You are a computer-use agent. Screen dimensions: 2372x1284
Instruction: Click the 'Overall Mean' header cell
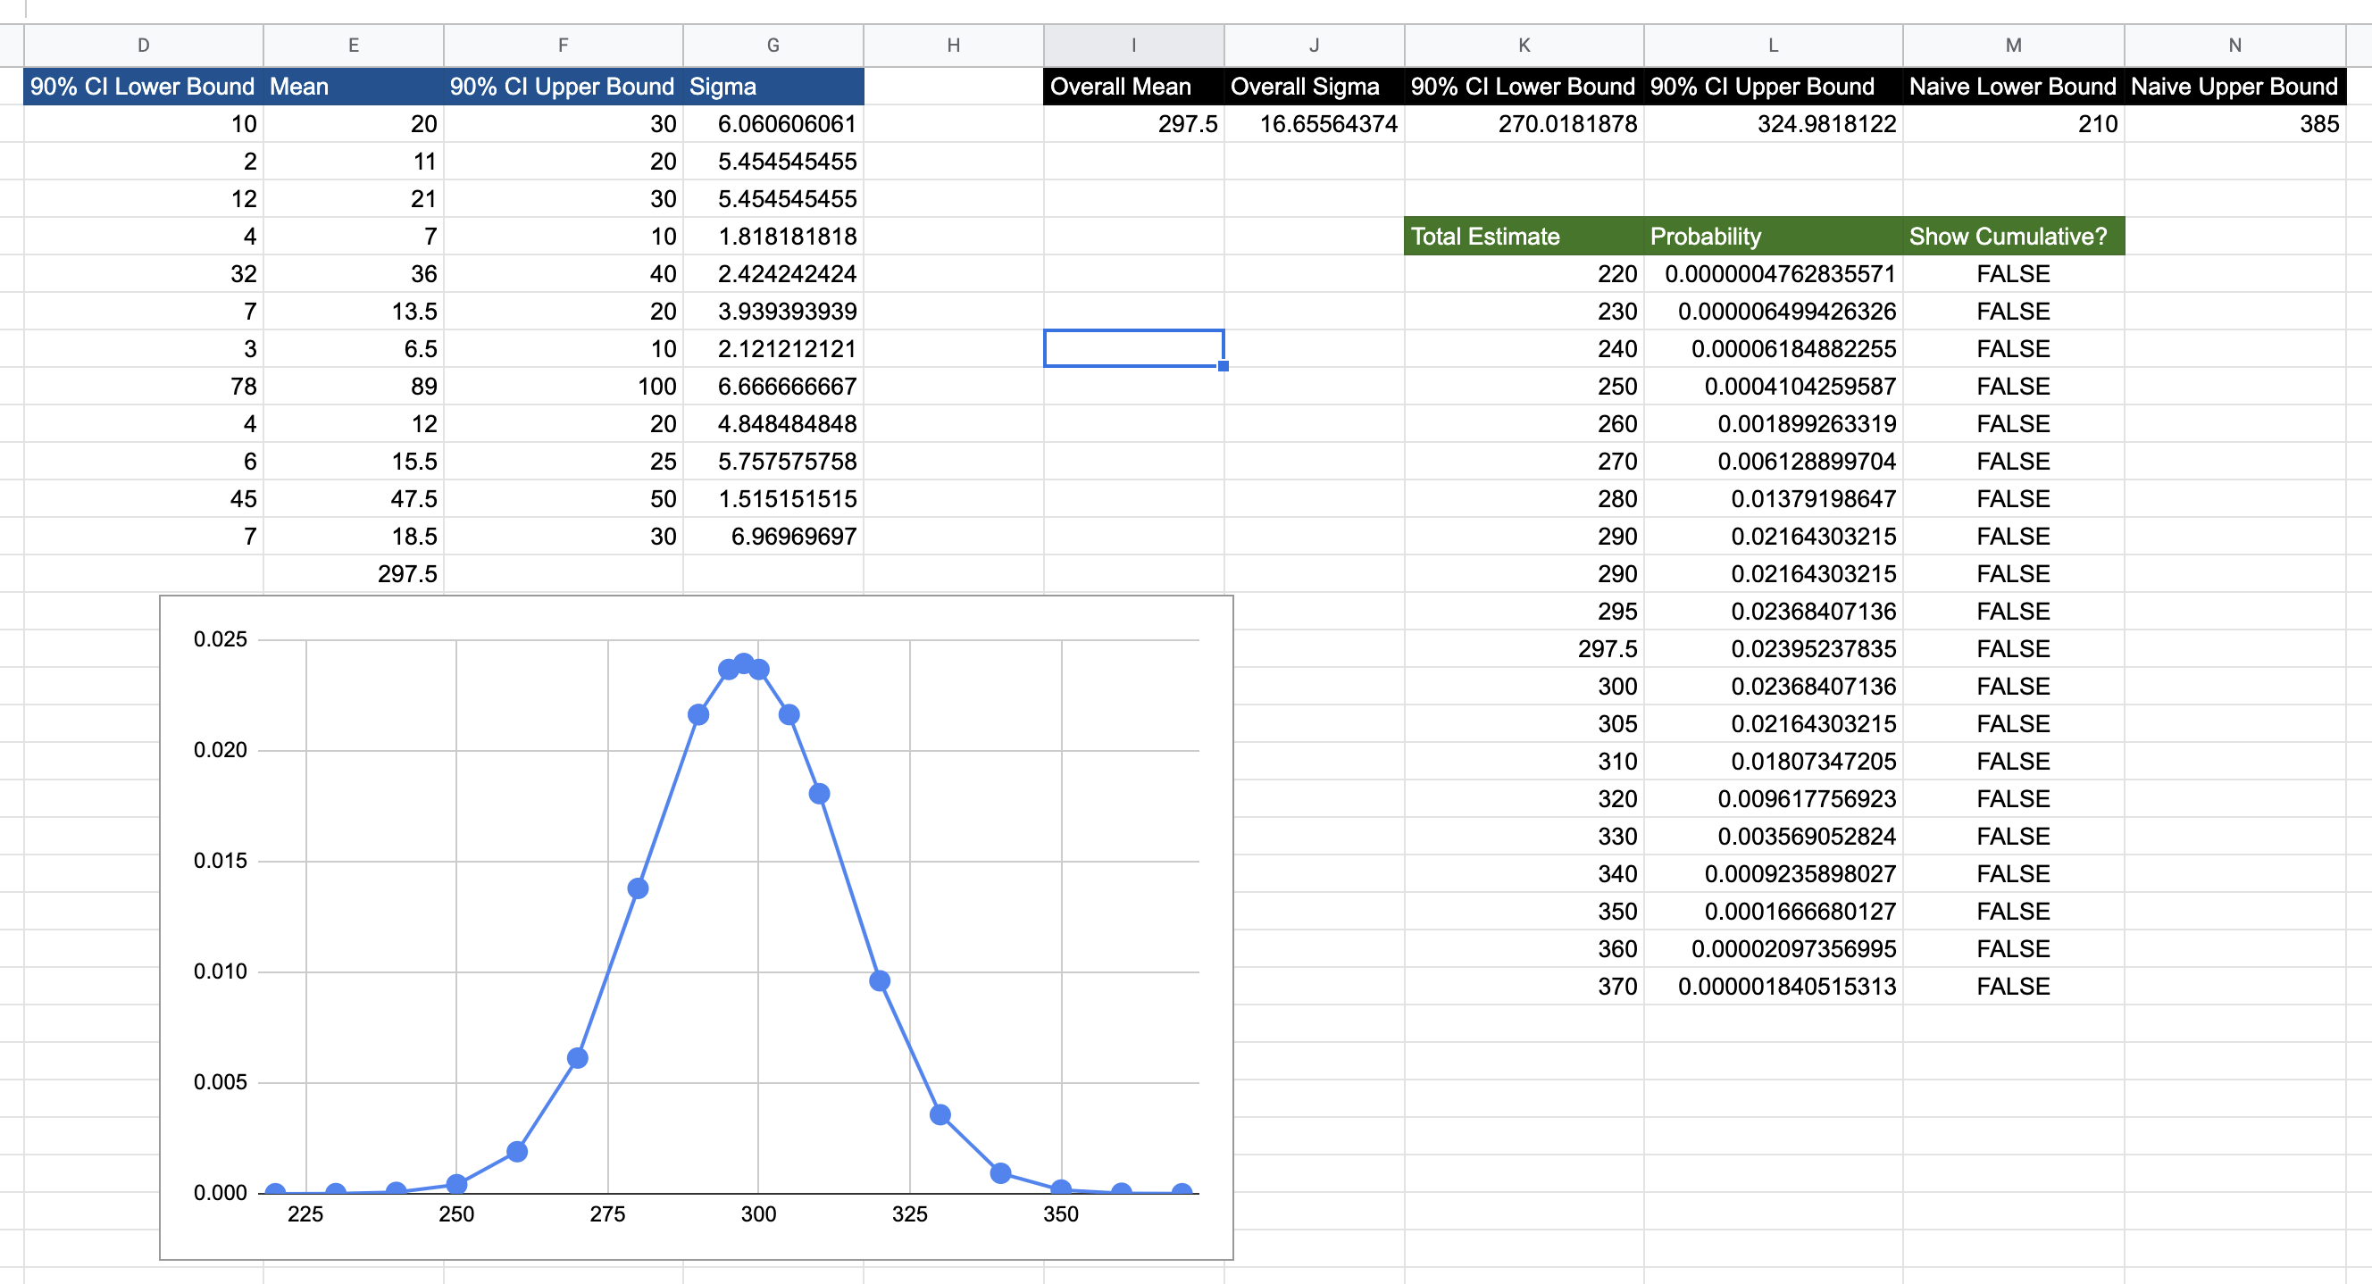coord(1134,87)
